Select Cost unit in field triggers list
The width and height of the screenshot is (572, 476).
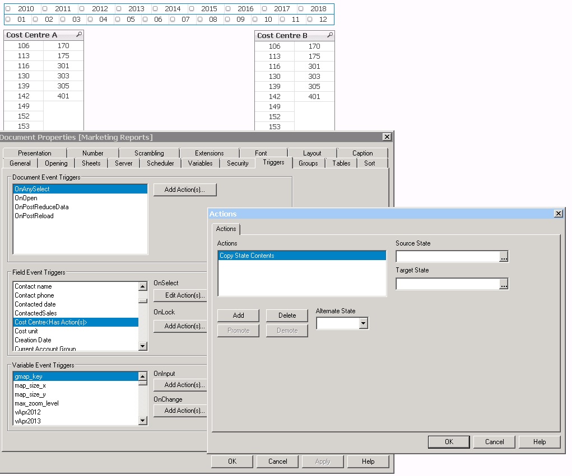[x=26, y=331]
